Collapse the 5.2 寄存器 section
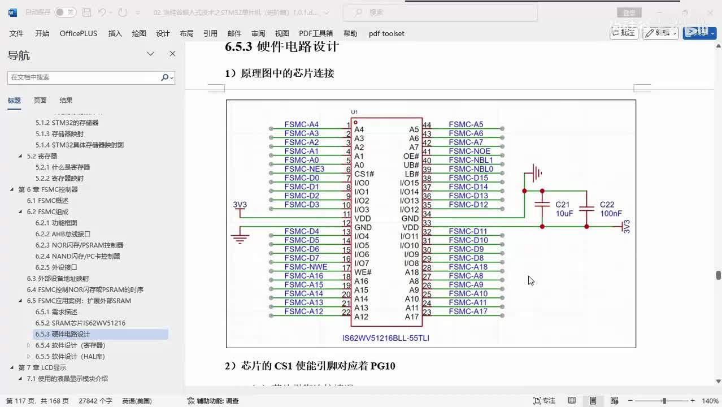Image resolution: width=722 pixels, height=407 pixels. 21,156
